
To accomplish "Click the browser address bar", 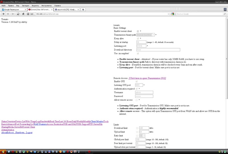I will pyautogui.click(x=101, y=14).
